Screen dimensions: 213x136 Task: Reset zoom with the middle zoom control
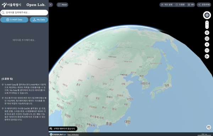click(207, 25)
